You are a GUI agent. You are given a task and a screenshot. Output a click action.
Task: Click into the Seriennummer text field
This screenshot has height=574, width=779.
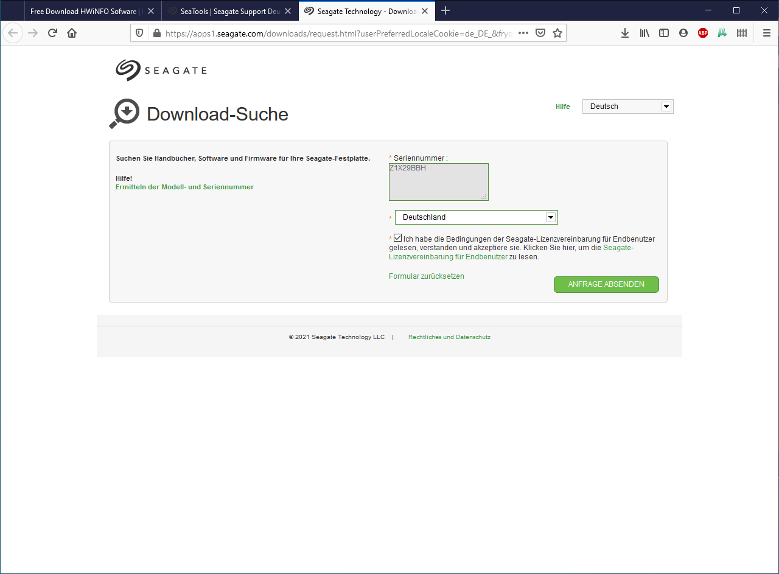tap(438, 182)
